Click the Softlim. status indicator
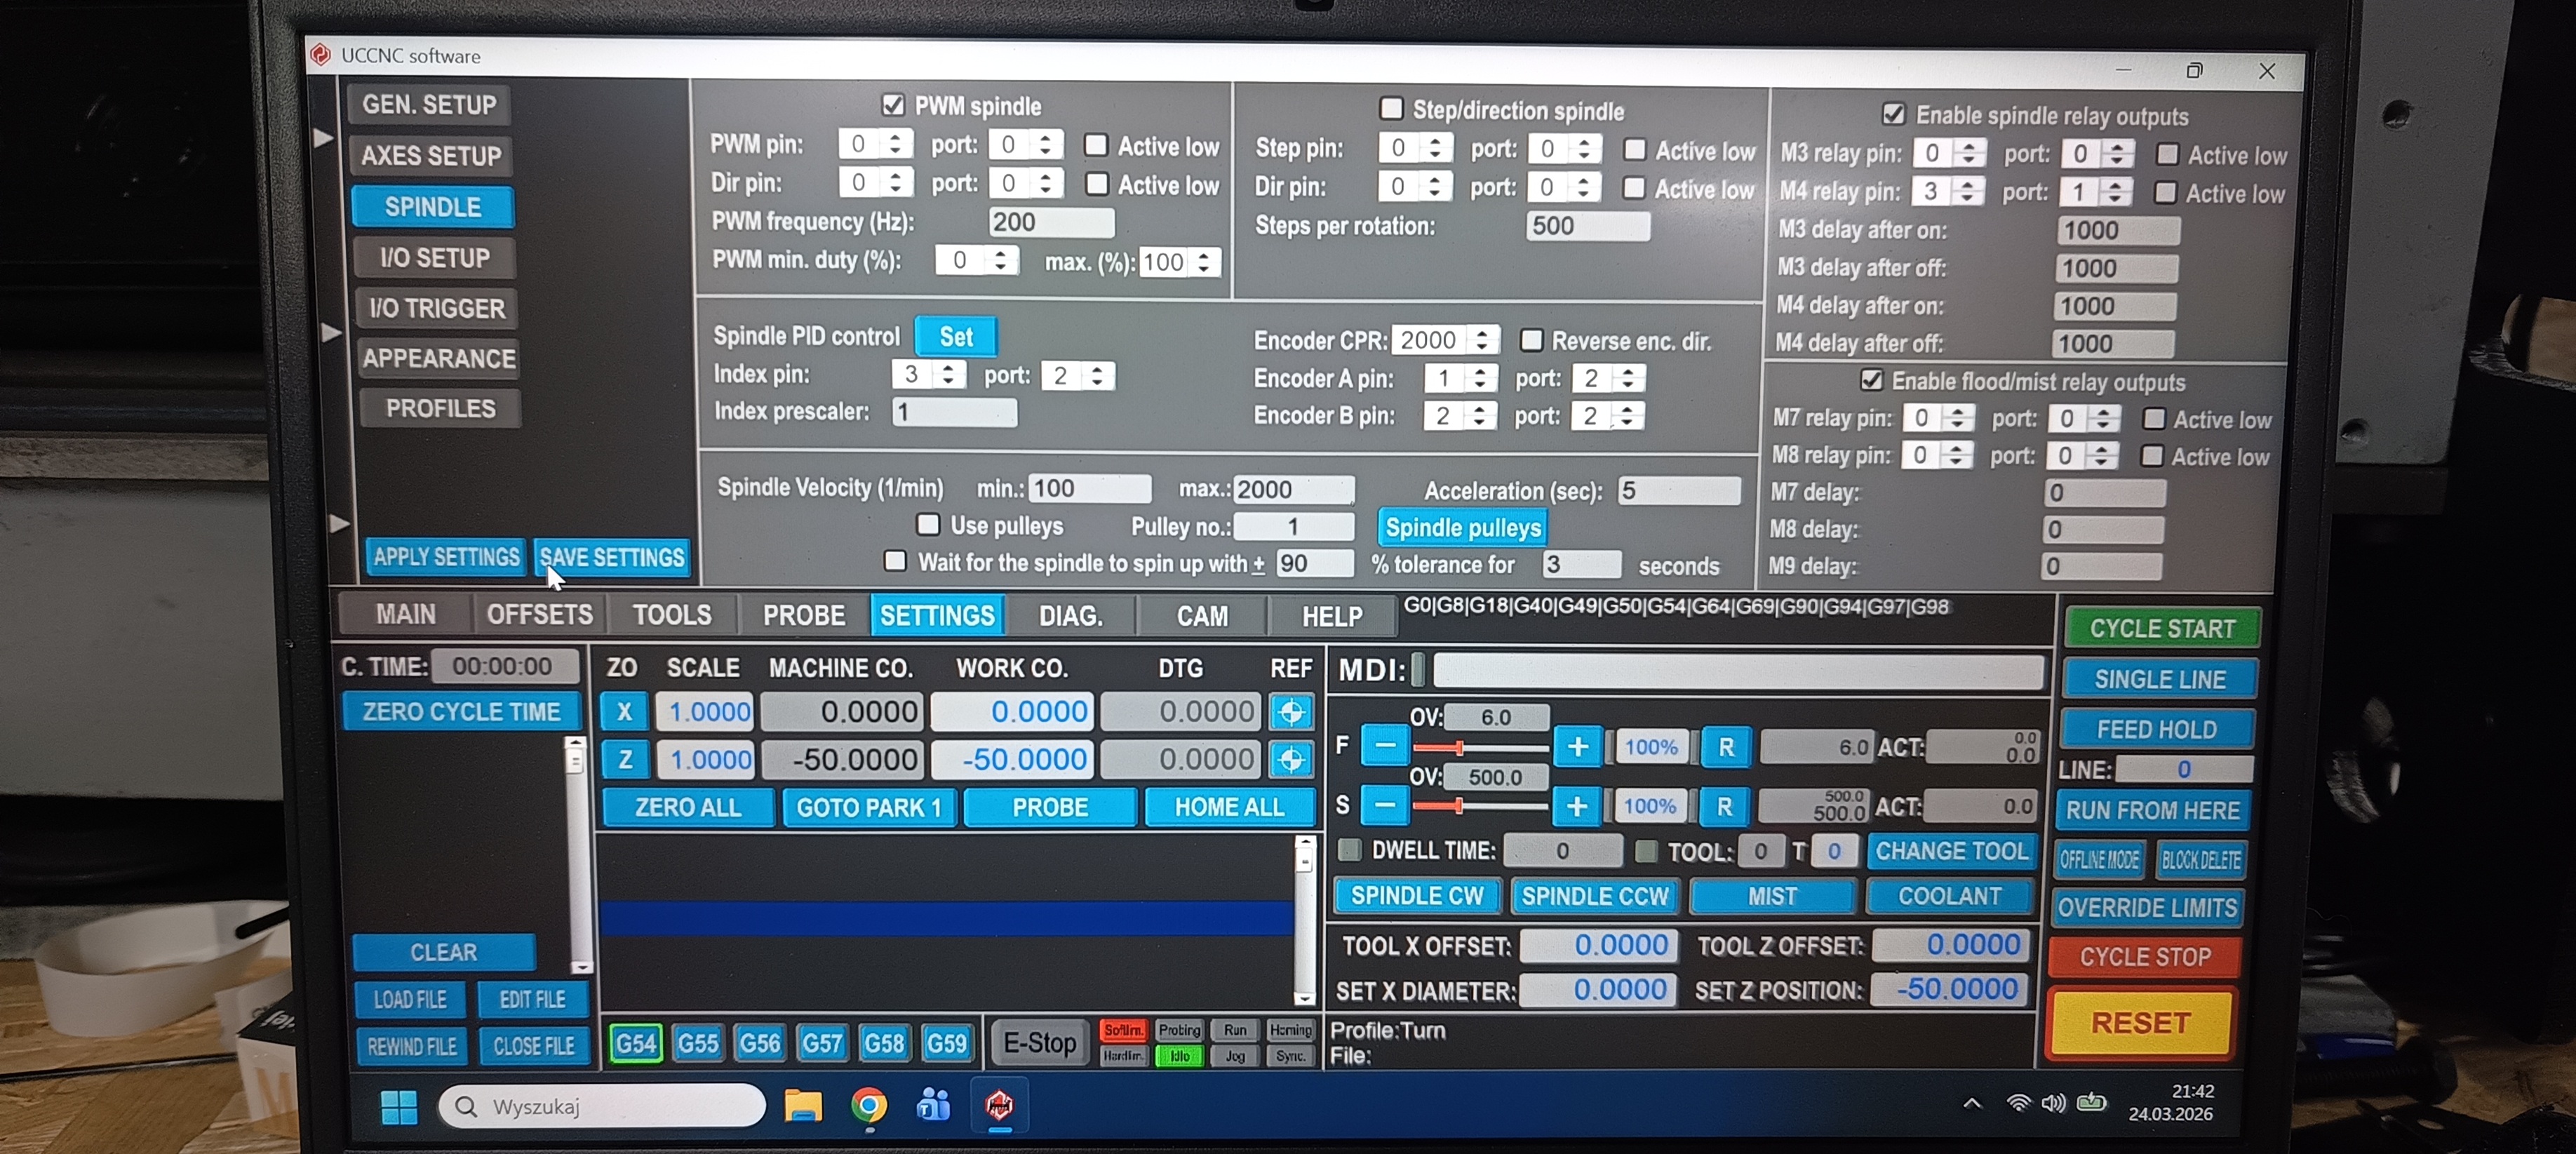 coord(1123,1030)
